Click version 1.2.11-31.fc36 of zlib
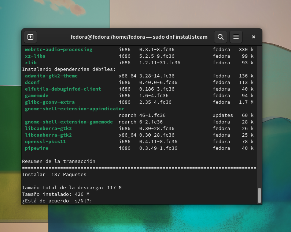The height and width of the screenshot is (232, 291). (x=160, y=63)
